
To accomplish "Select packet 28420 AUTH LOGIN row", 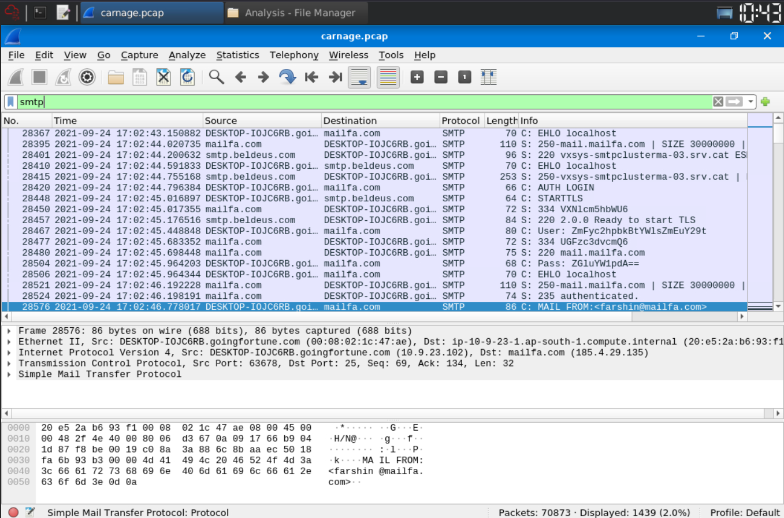I will 374,187.
